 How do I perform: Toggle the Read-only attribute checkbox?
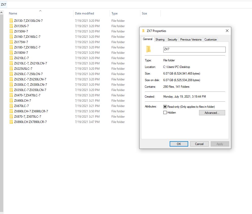pyautogui.click(x=165, y=106)
